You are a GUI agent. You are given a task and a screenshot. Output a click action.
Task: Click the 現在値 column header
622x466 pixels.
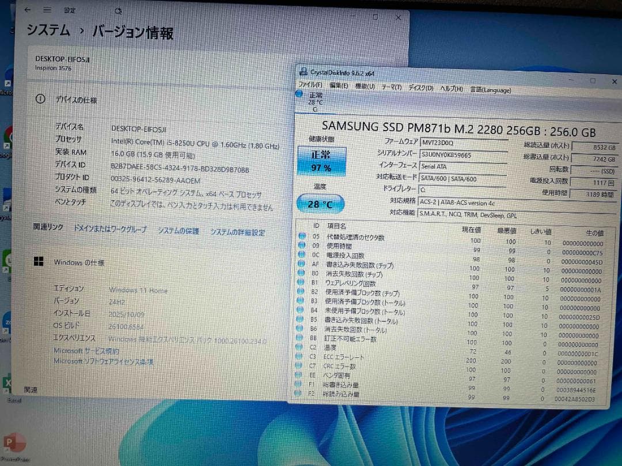pyautogui.click(x=471, y=230)
